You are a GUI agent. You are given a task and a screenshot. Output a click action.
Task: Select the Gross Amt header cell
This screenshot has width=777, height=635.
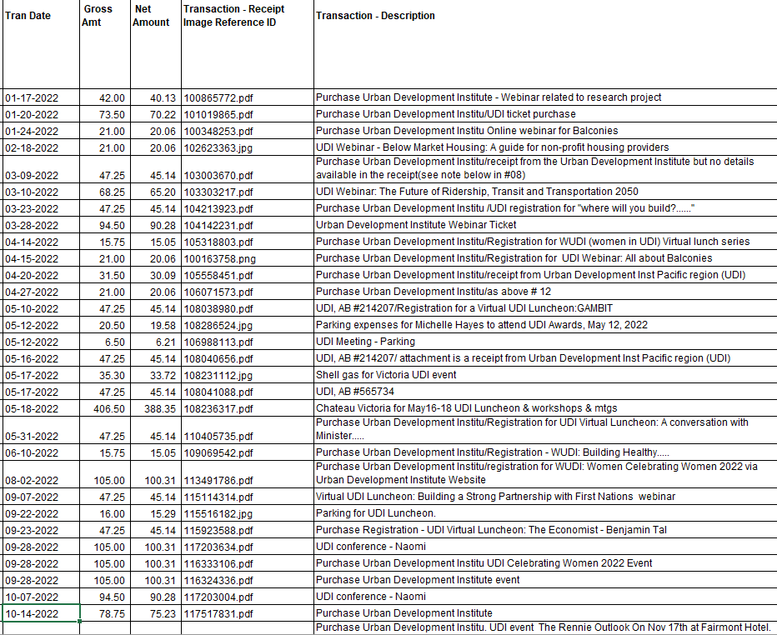click(x=98, y=16)
